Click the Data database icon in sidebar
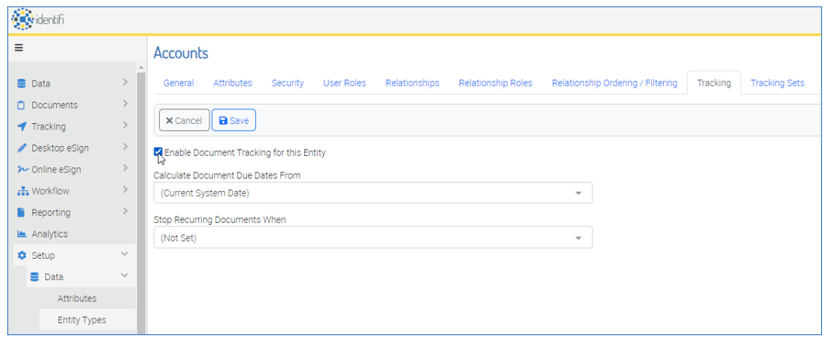The height and width of the screenshot is (348, 832). (x=21, y=84)
